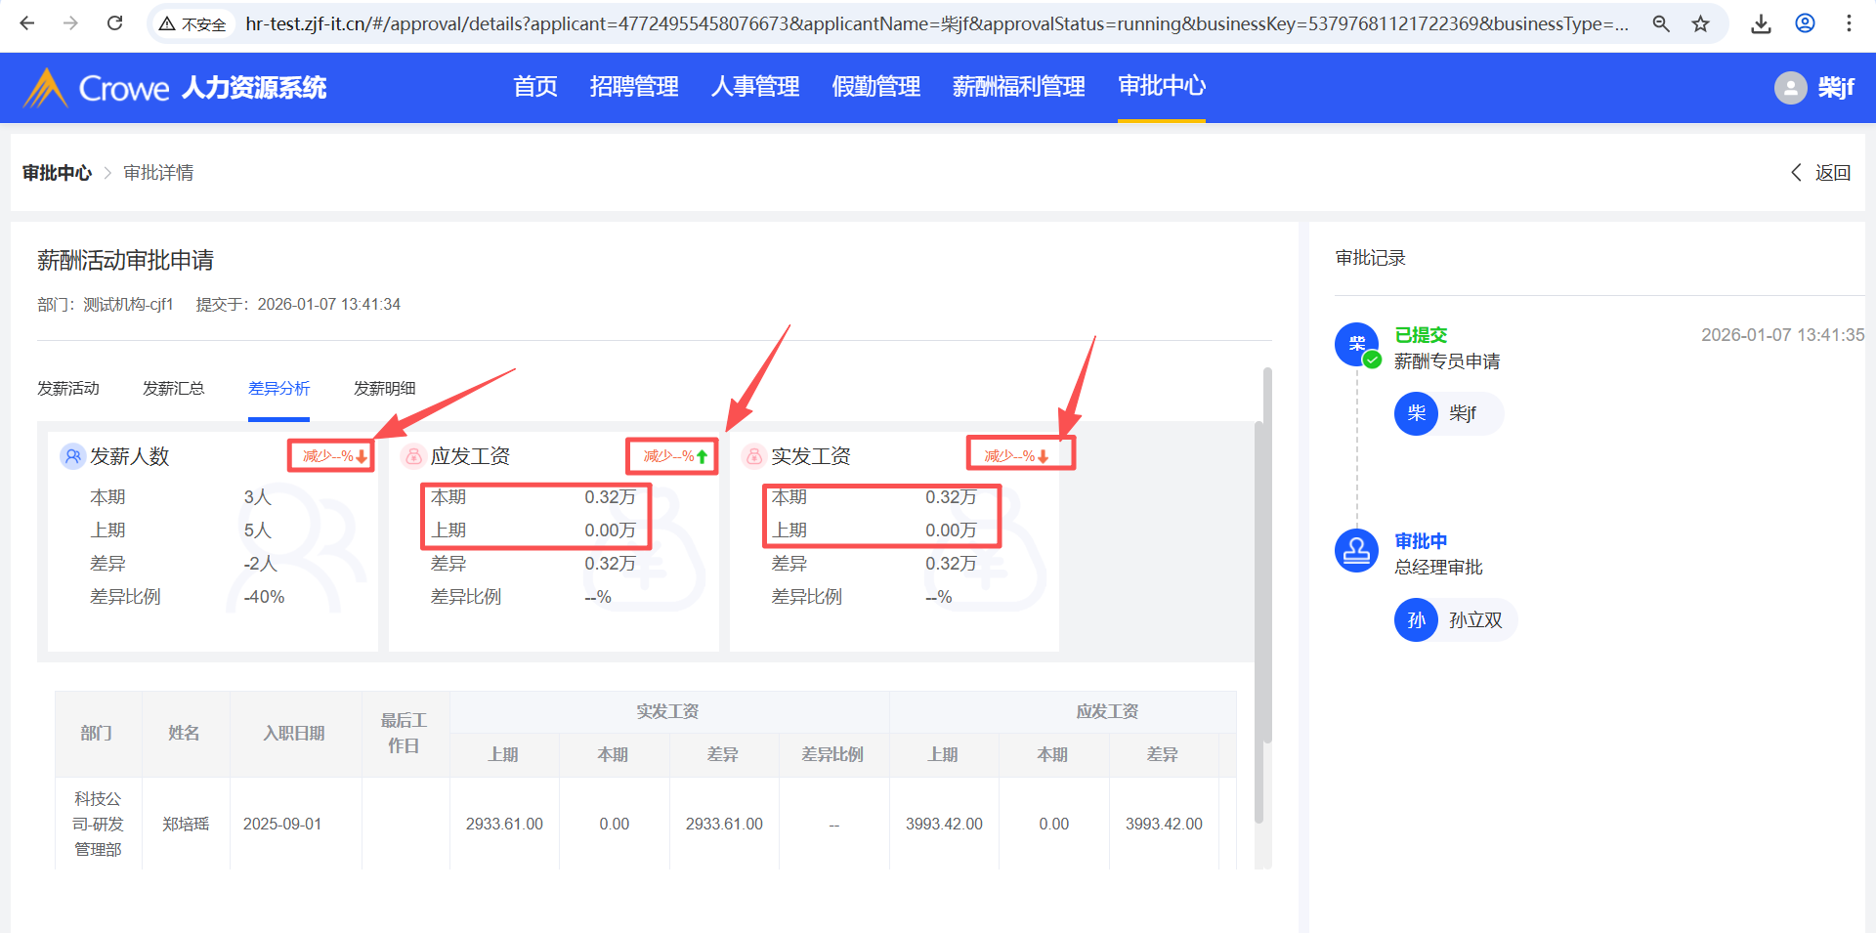The image size is (1876, 933).
Task: Open the zoom magnifier in address bar
Action: (1661, 23)
